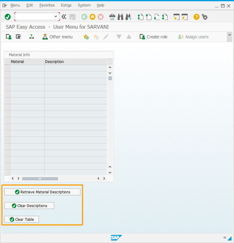
Task: Click the Create New Session icon
Action: click(176, 17)
